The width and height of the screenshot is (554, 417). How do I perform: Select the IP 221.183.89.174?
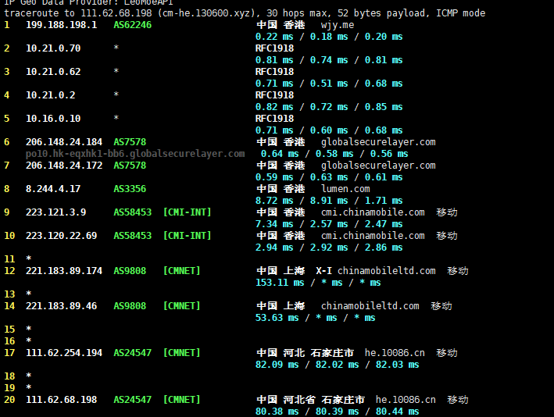click(x=64, y=271)
